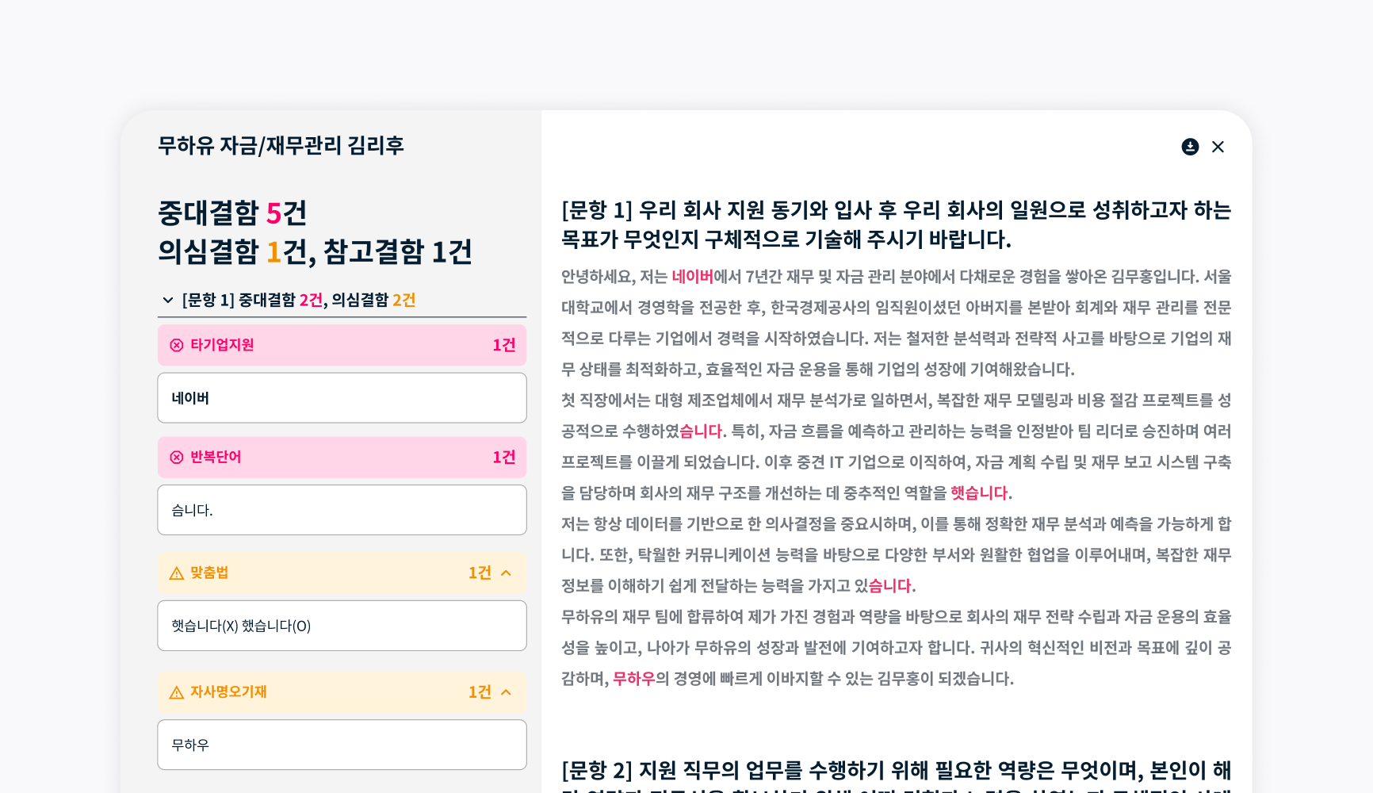Screen dimensions: 1373x793
Task: Select the 타기업지원 defect header
Action: (341, 345)
